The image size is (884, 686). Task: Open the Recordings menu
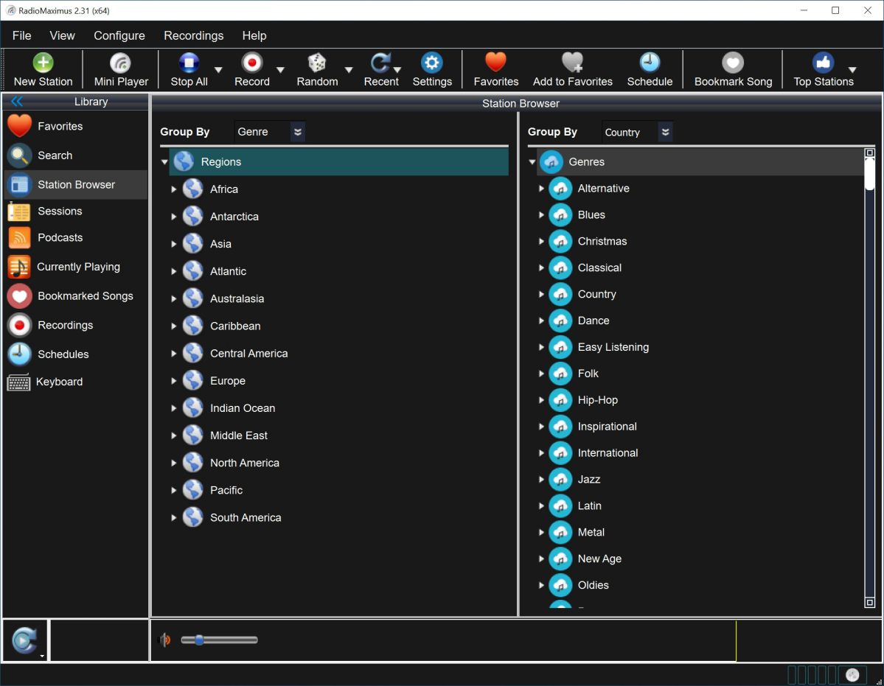coord(193,35)
